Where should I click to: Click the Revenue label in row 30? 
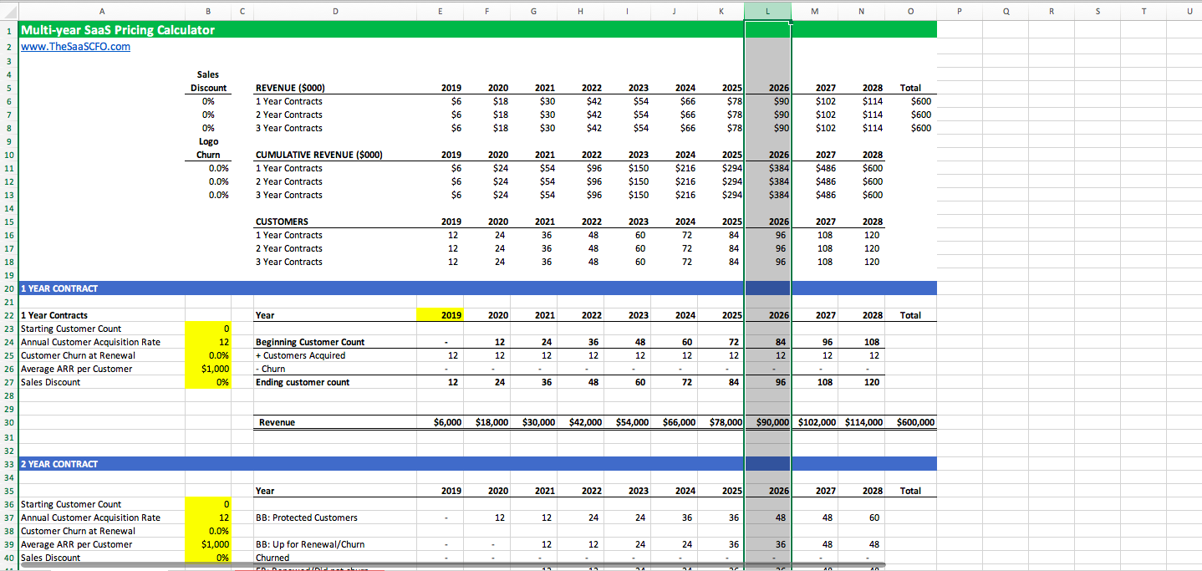pos(276,422)
